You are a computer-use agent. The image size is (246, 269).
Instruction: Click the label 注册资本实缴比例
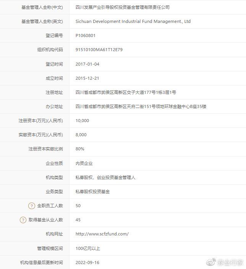click(x=46, y=149)
